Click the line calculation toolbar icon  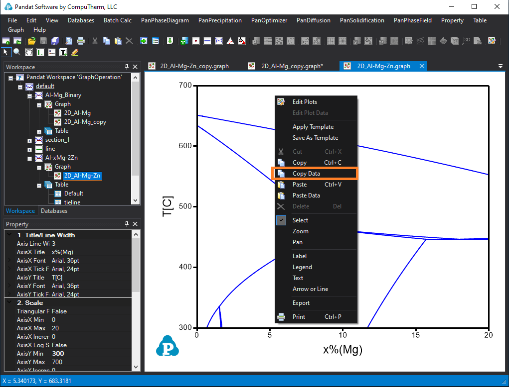pos(207,41)
